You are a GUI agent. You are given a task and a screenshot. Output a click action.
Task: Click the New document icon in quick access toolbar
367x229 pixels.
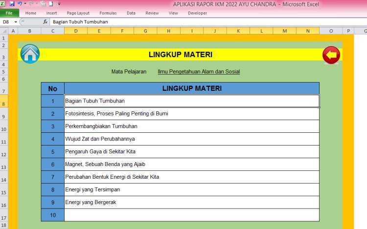click(51, 3)
